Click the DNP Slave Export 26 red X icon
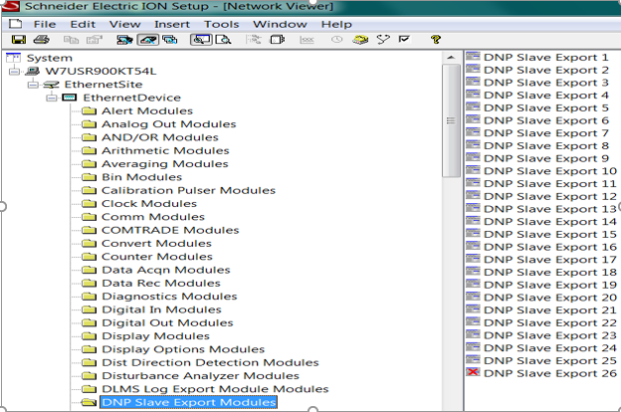Screen dimensions: 621x412 pyautogui.click(x=473, y=372)
